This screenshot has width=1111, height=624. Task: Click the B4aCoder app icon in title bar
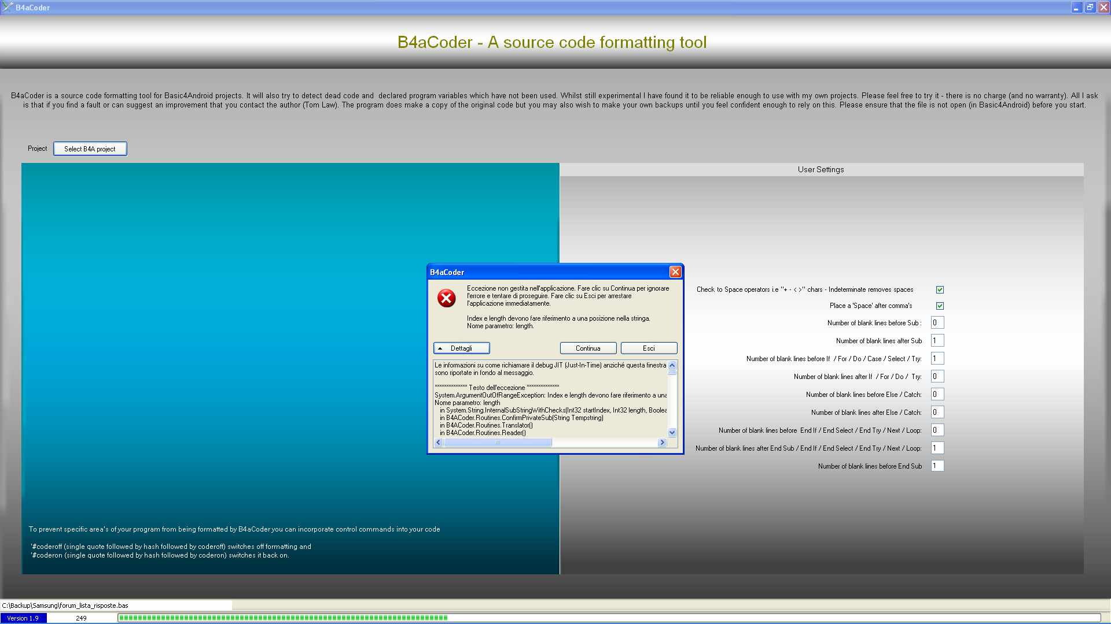click(8, 8)
